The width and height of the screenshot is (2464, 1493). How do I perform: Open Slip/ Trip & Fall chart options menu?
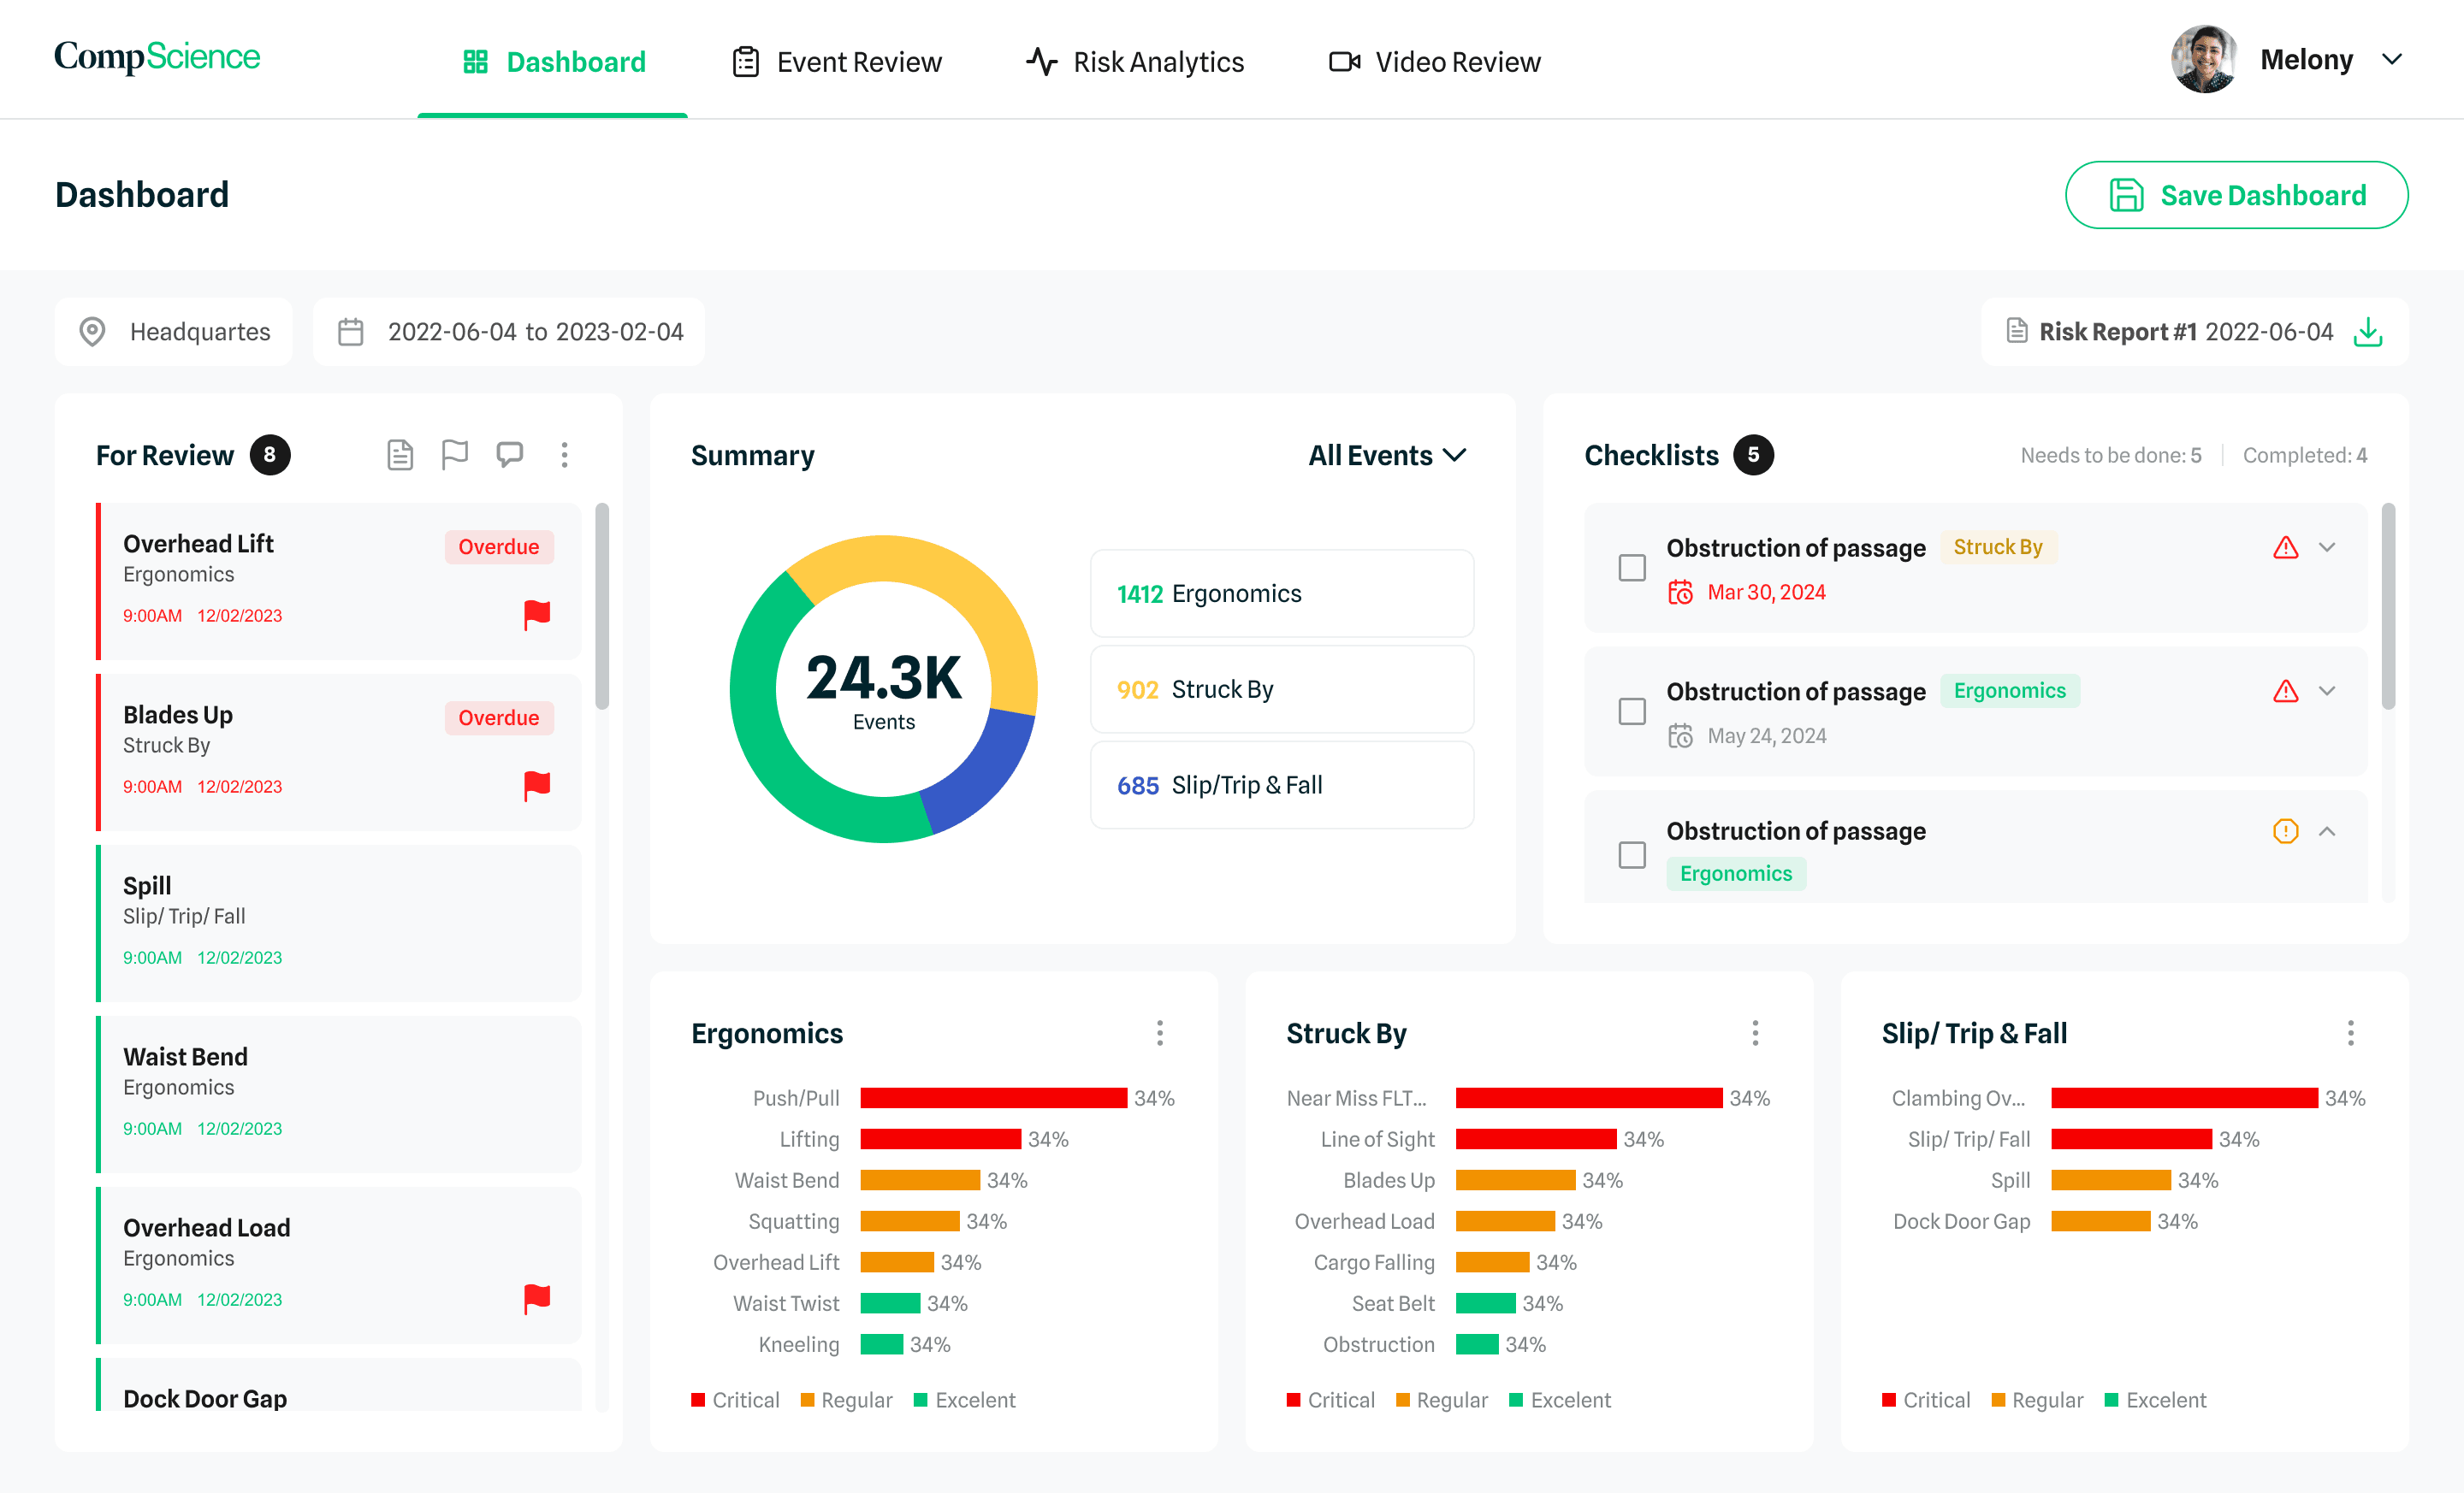(x=2350, y=1033)
